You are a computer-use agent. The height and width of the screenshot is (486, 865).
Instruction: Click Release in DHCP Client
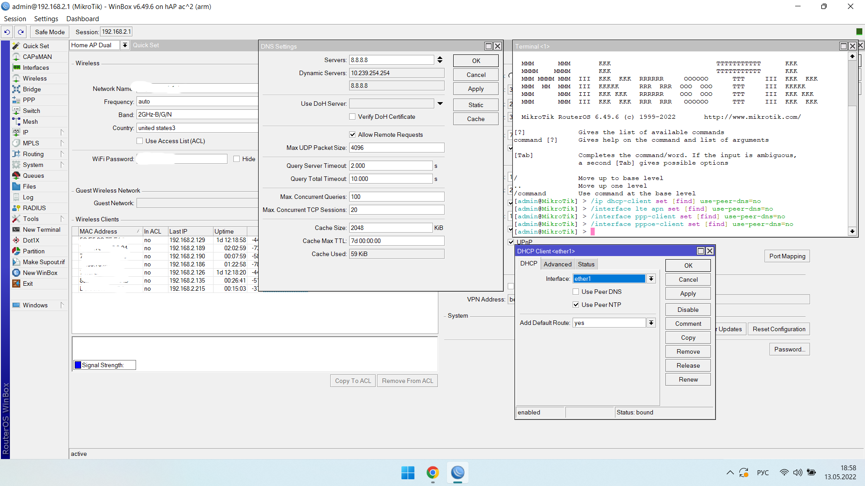pos(688,365)
